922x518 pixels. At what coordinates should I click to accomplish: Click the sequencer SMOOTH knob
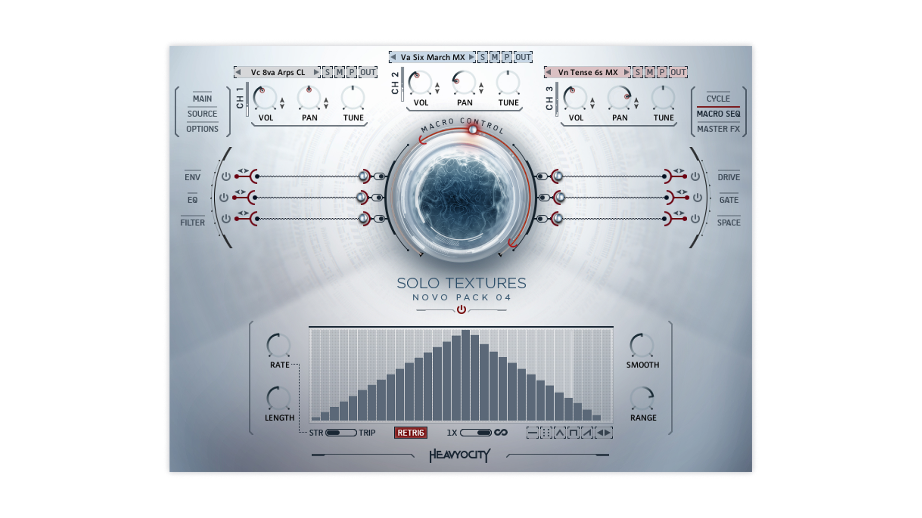[642, 345]
